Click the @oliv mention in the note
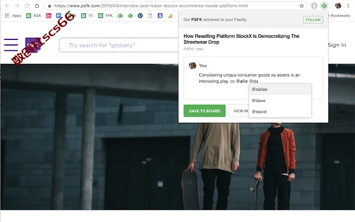This screenshot has height=222, width=355. [x=242, y=81]
